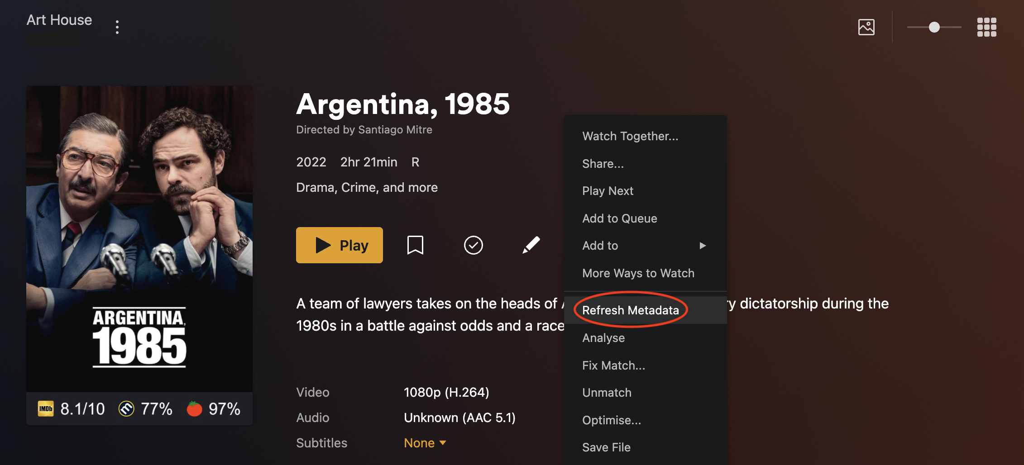The width and height of the screenshot is (1024, 465).
Task: Click the poster size slider handle
Action: click(934, 27)
